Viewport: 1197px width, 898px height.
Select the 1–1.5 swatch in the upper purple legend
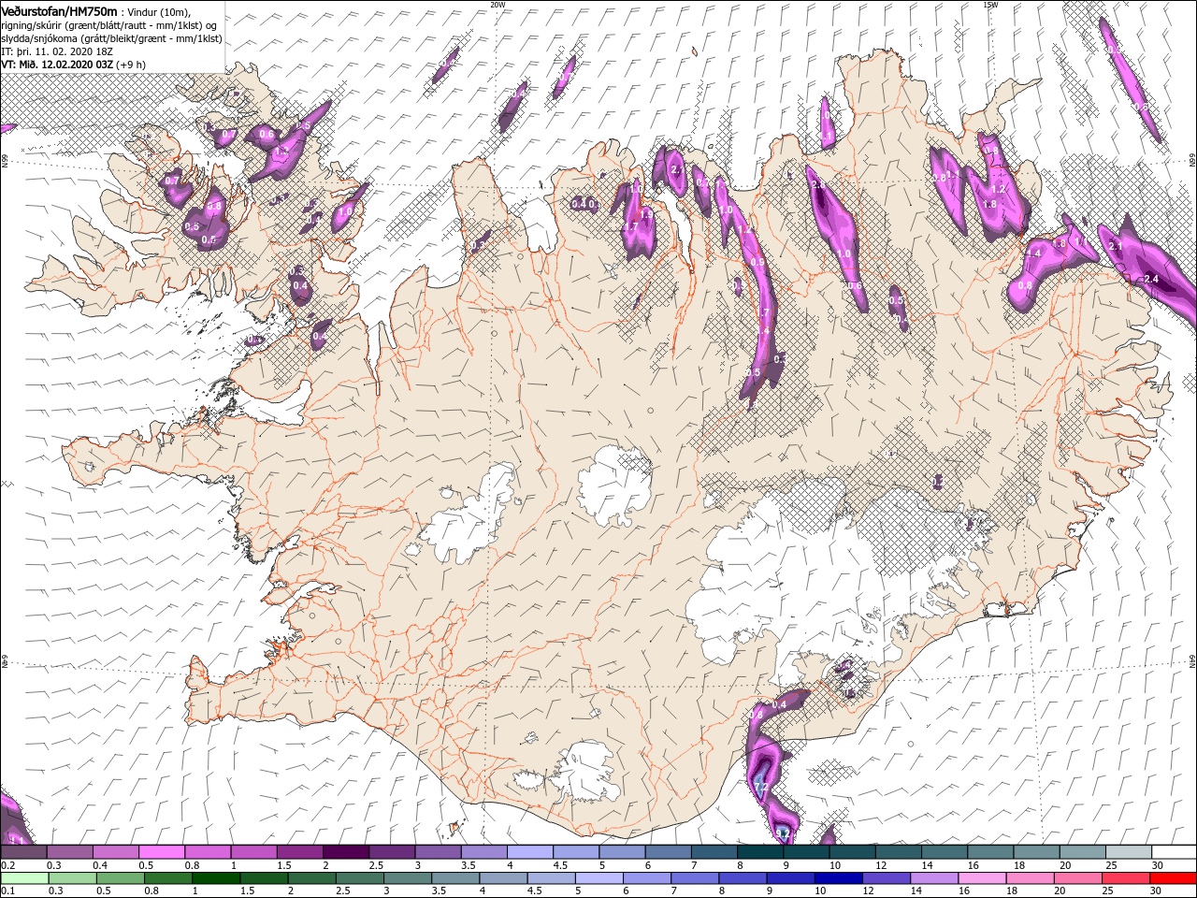(x=252, y=852)
